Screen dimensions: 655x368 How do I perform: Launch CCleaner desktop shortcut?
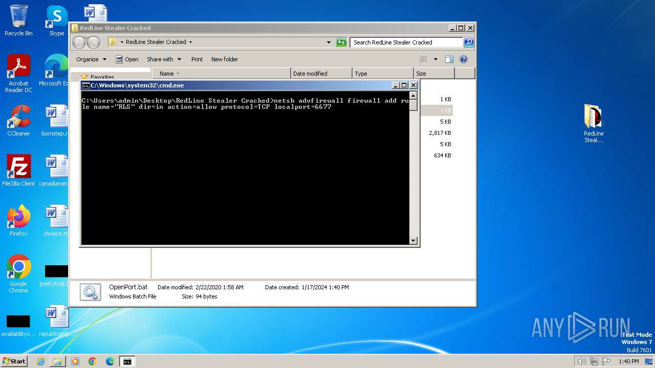[x=18, y=121]
